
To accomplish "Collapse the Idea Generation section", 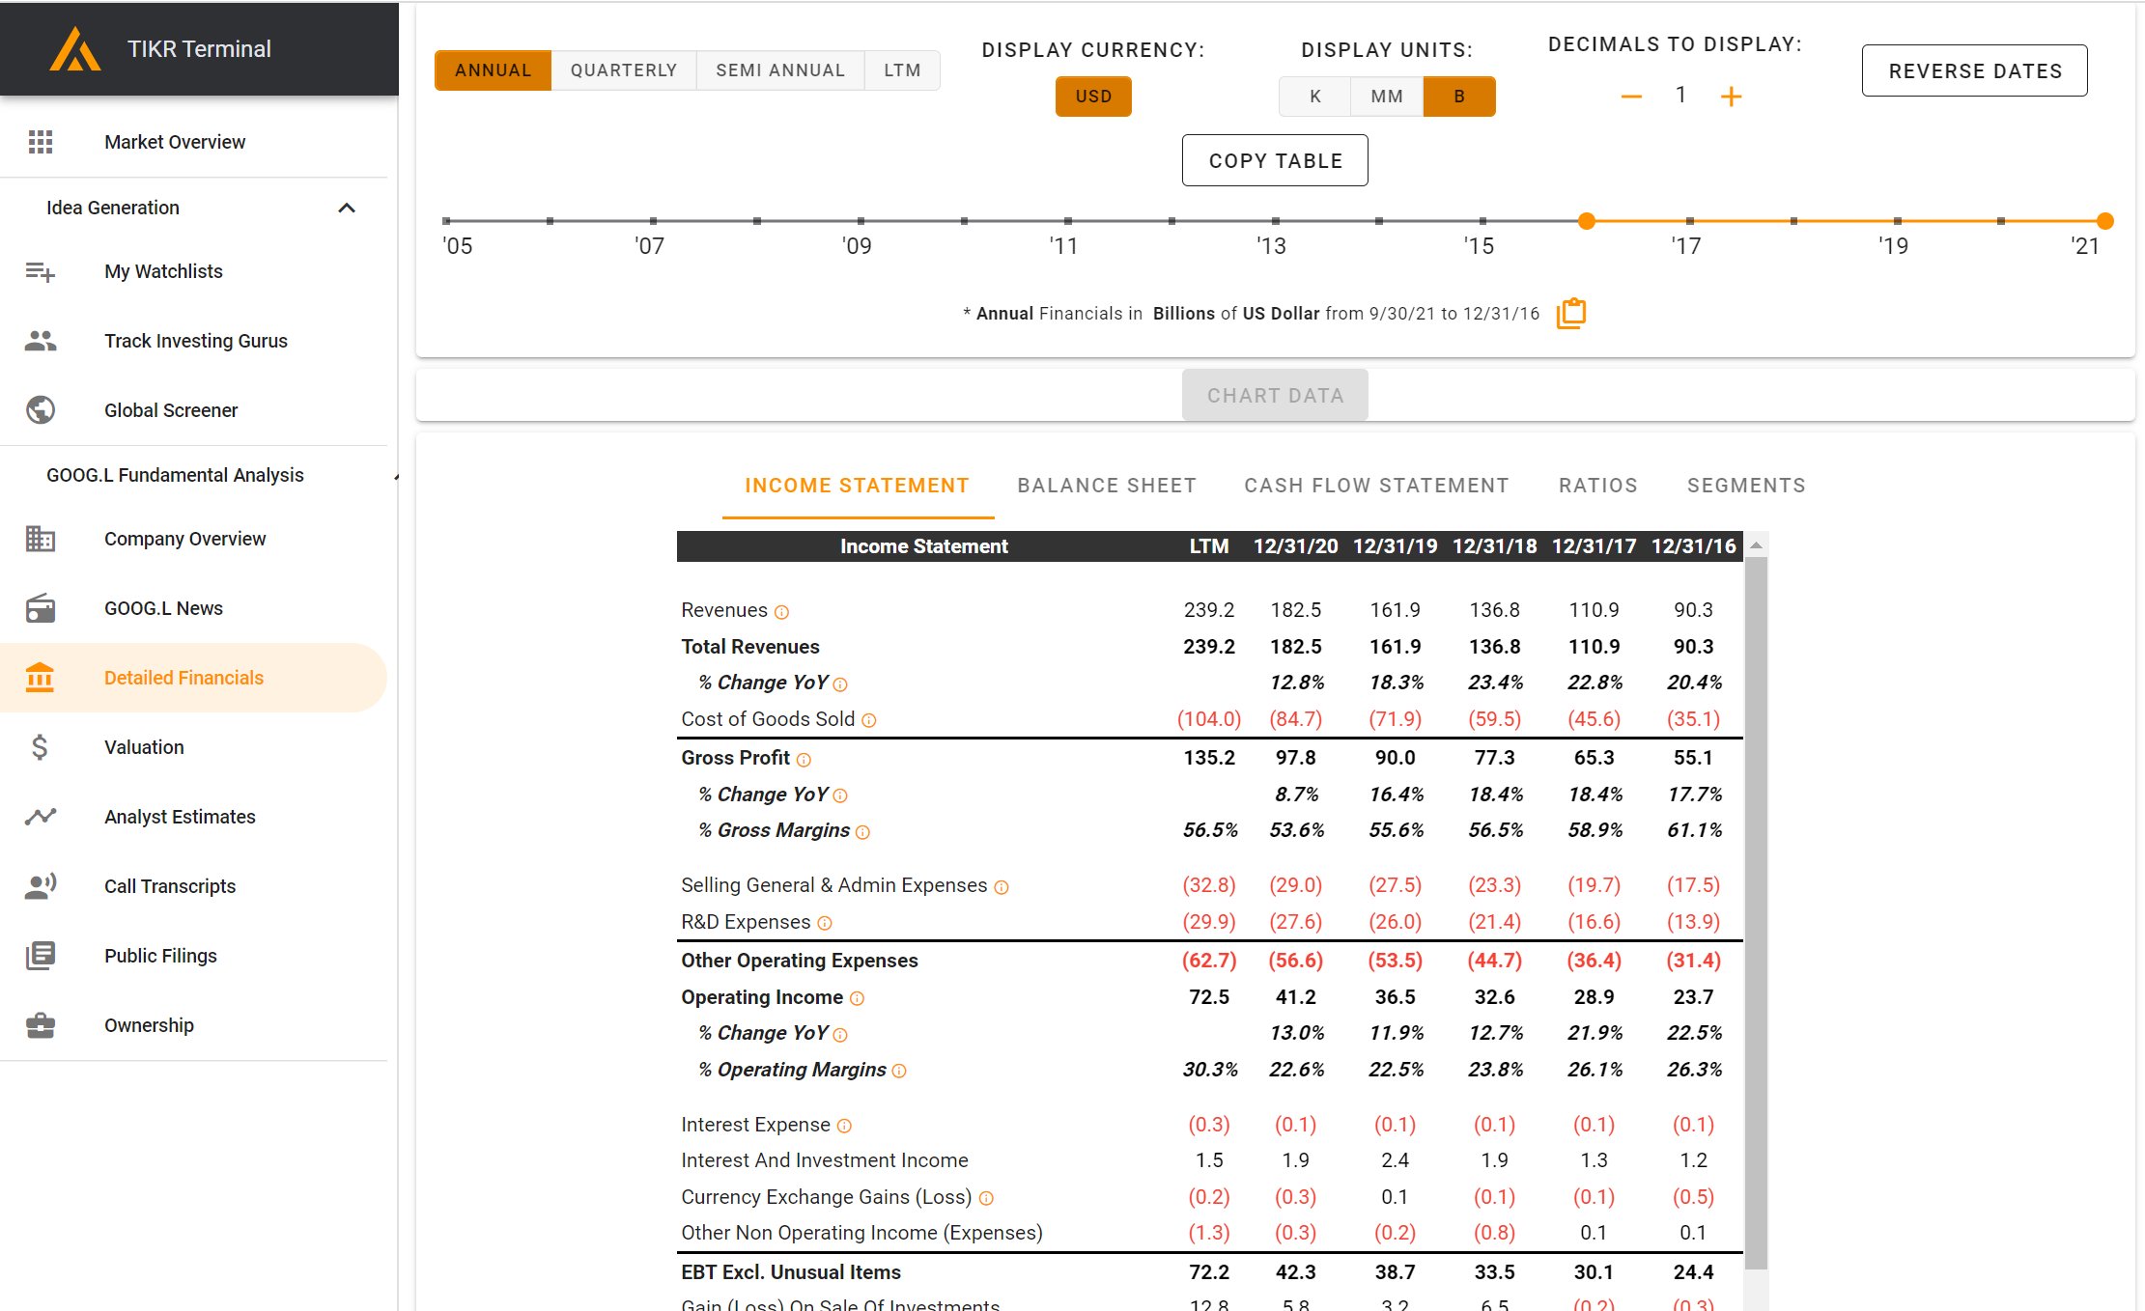I will [347, 208].
